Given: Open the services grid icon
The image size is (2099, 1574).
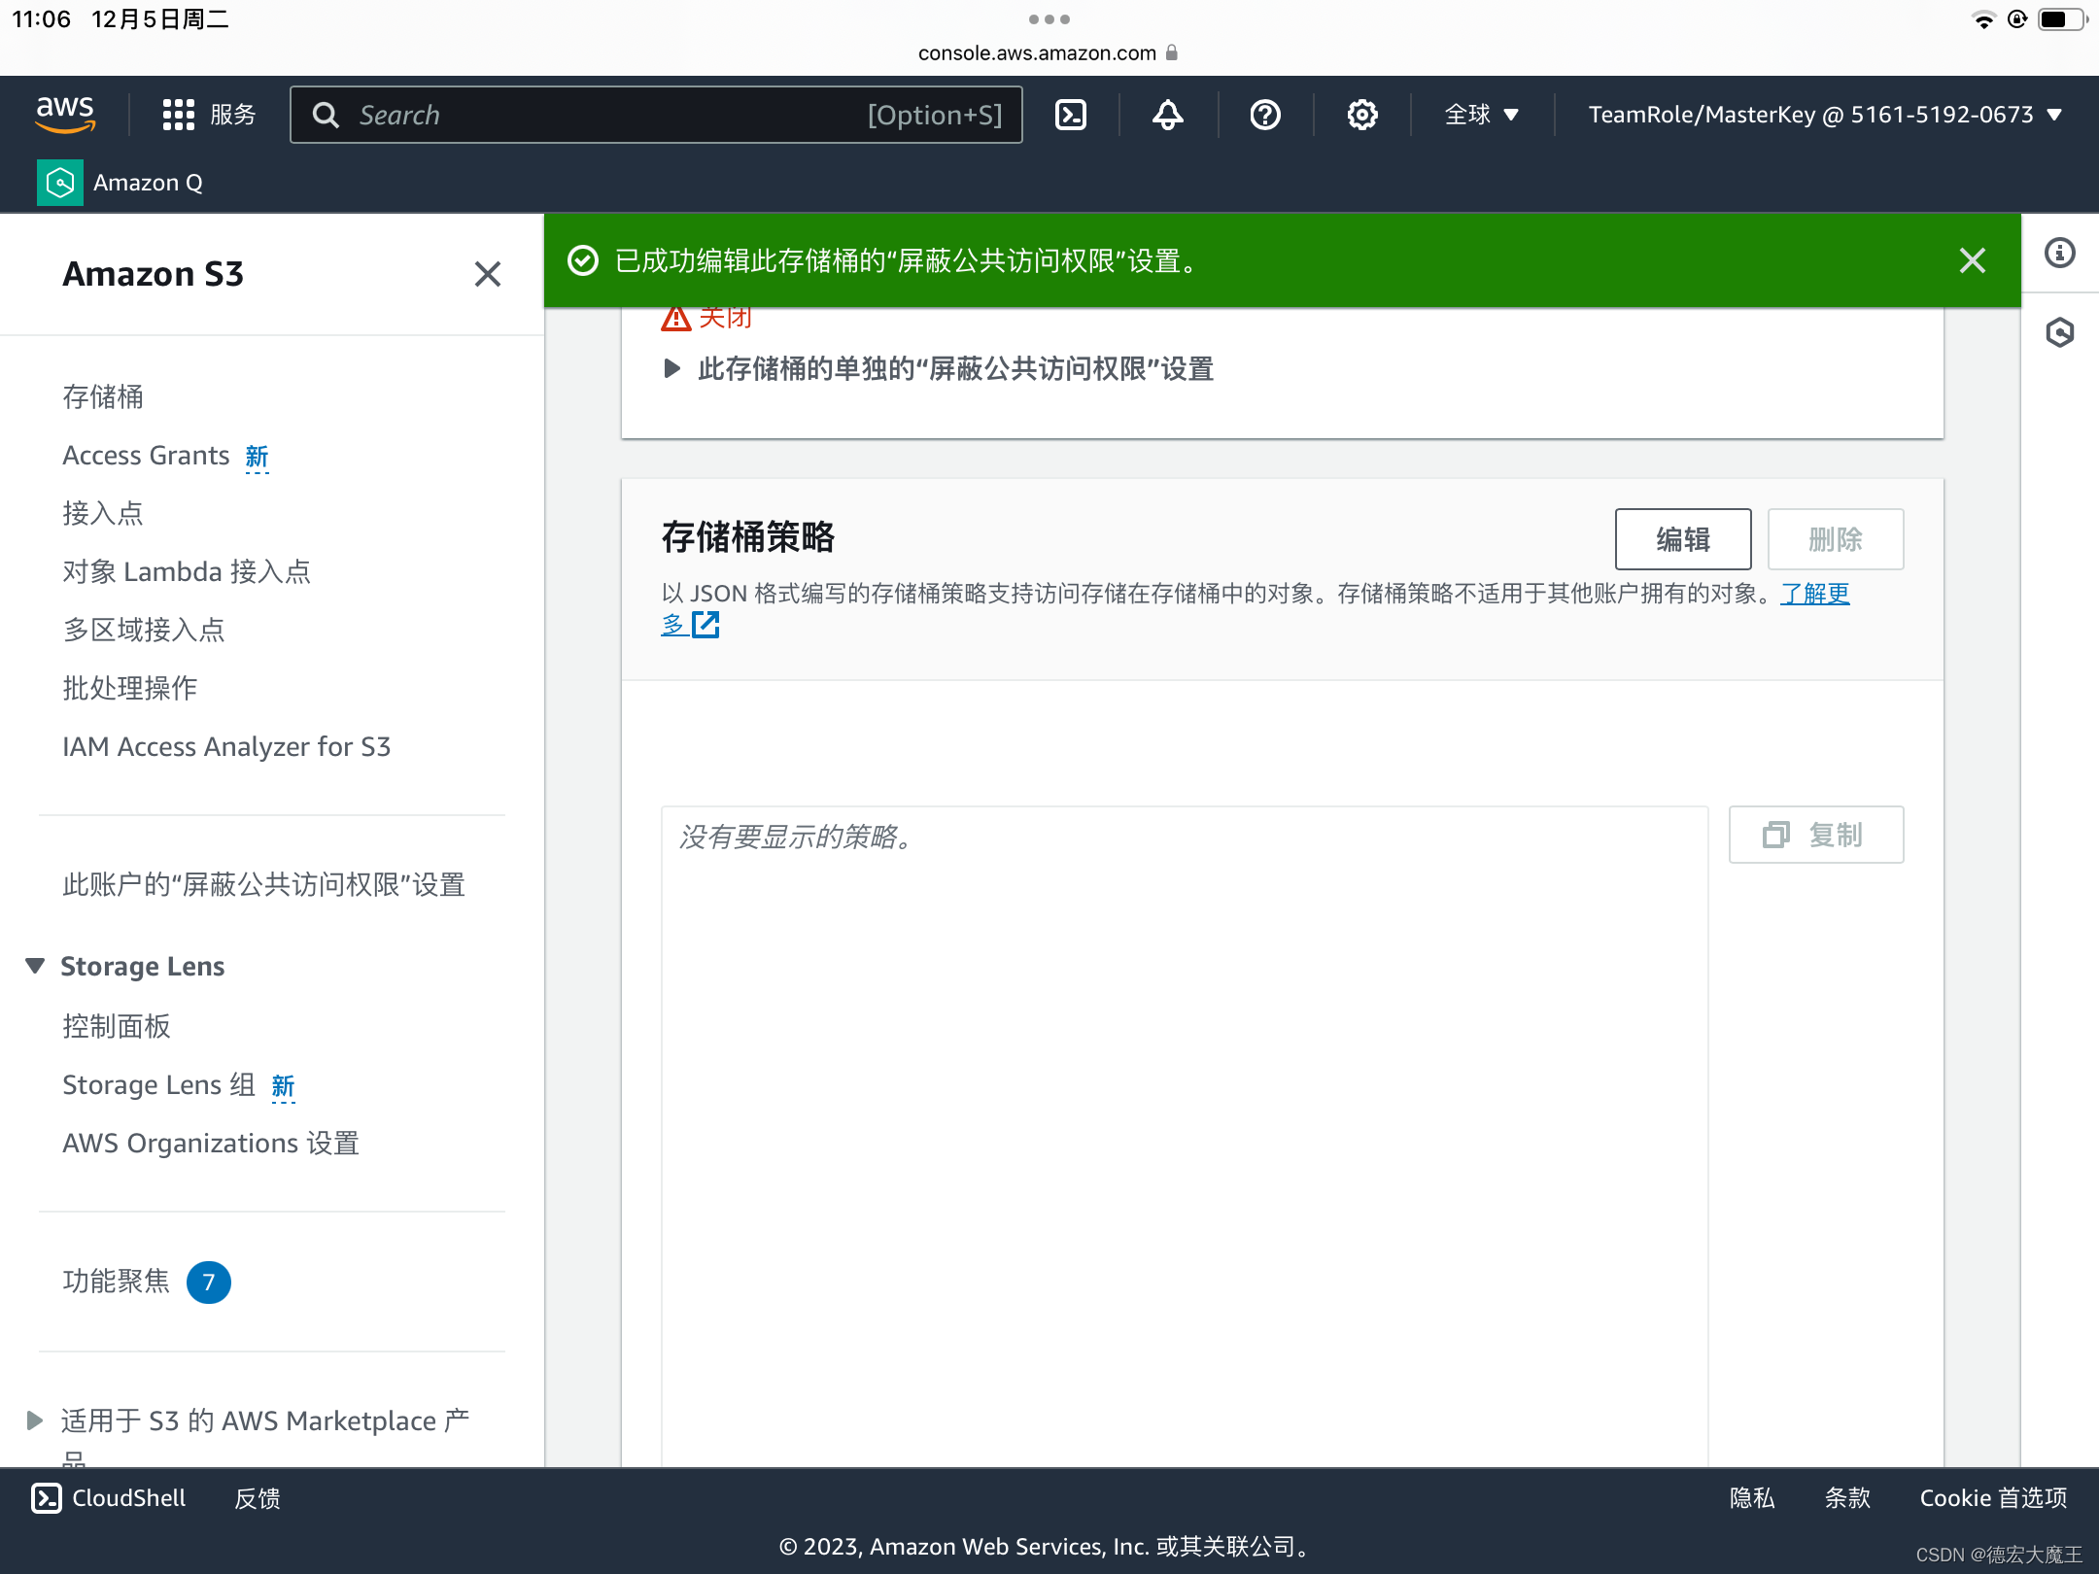Looking at the screenshot, I should pyautogui.click(x=178, y=115).
